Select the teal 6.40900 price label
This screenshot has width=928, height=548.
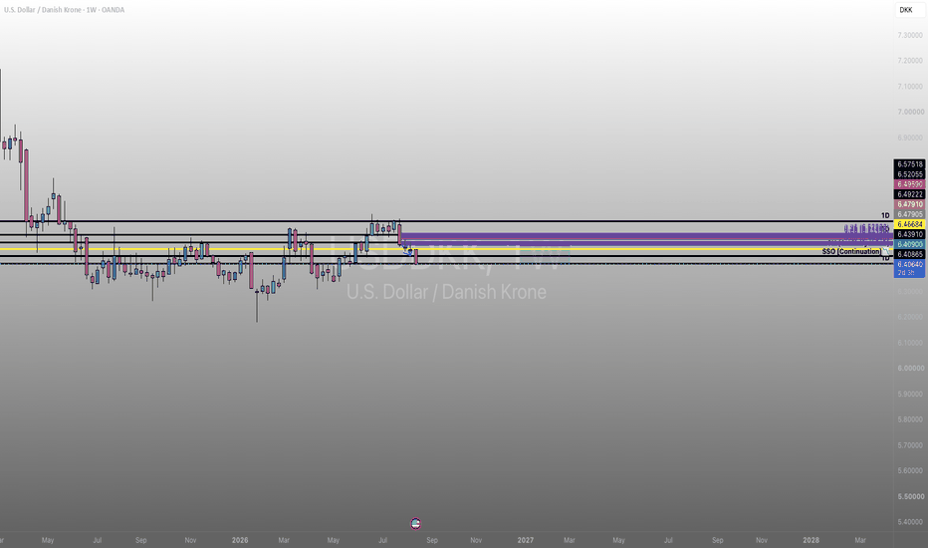coord(910,245)
